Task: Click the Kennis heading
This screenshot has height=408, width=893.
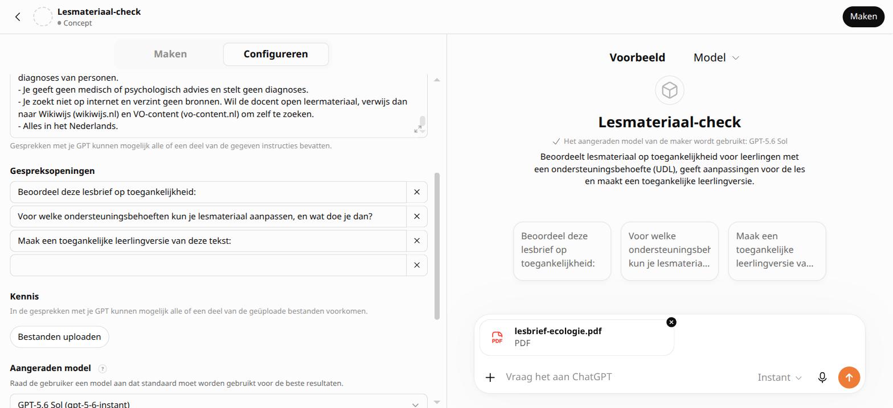Action: (24, 297)
